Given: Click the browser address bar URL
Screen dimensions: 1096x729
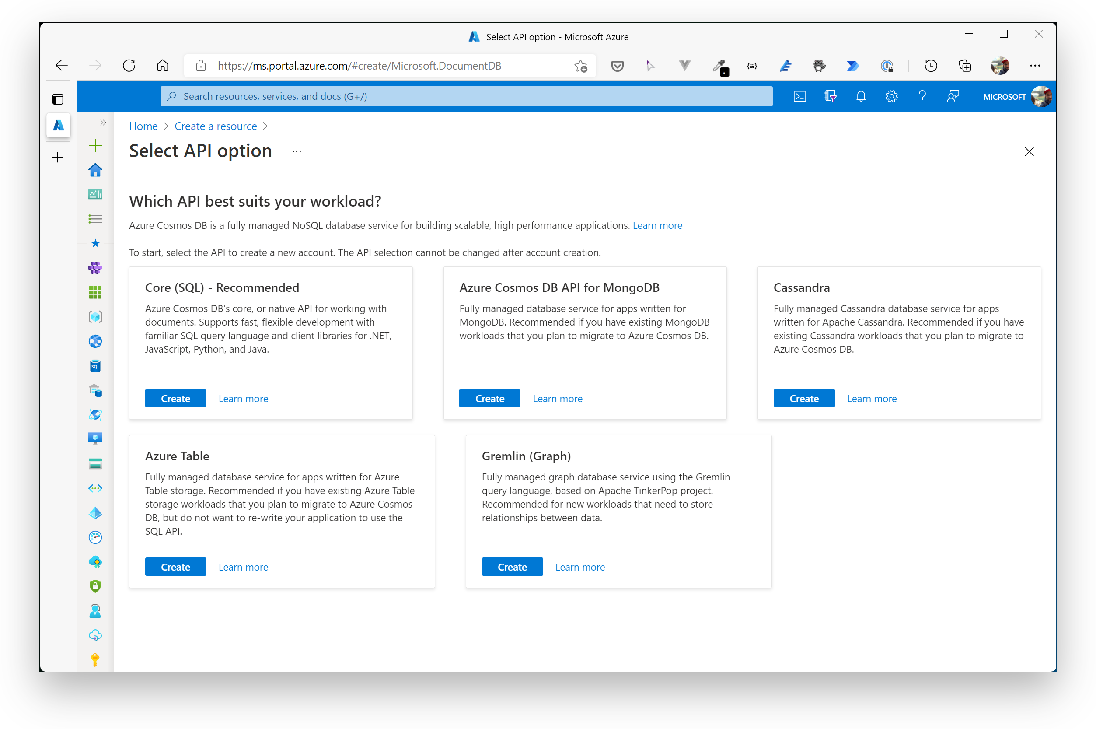Looking at the screenshot, I should pos(359,66).
